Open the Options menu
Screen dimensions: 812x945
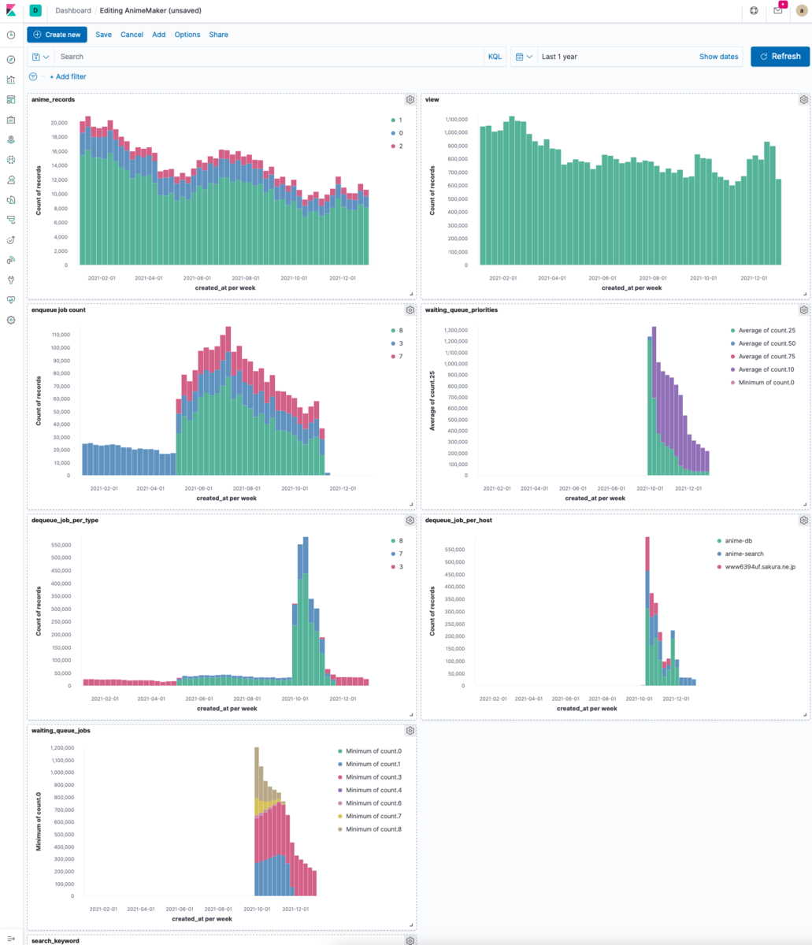187,35
